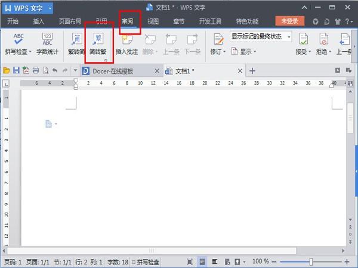Click the 页码: 1 status bar entry

pyautogui.click(x=13, y=262)
